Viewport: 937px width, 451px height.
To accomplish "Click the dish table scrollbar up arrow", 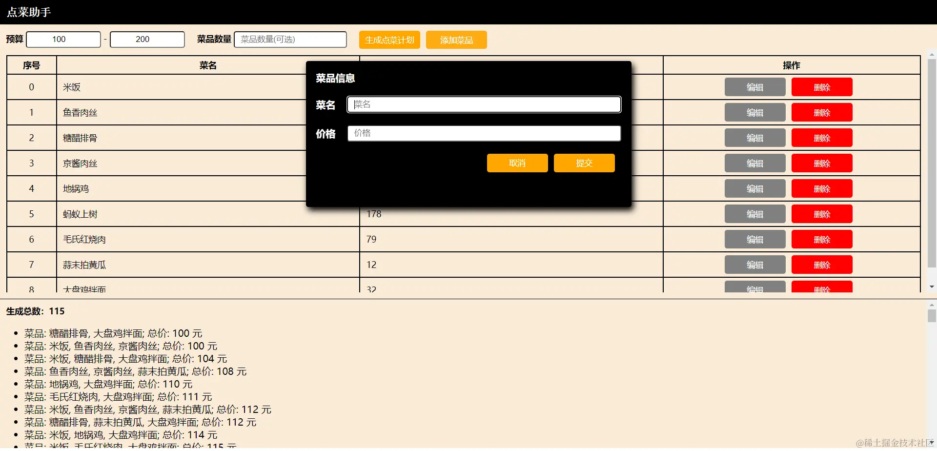I will [x=932, y=55].
